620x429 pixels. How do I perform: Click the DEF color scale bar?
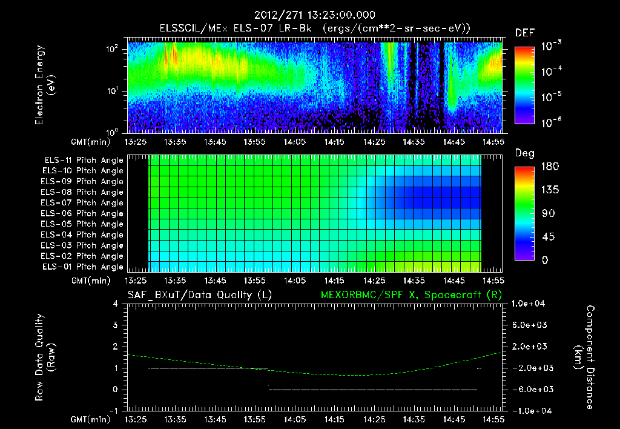point(524,85)
